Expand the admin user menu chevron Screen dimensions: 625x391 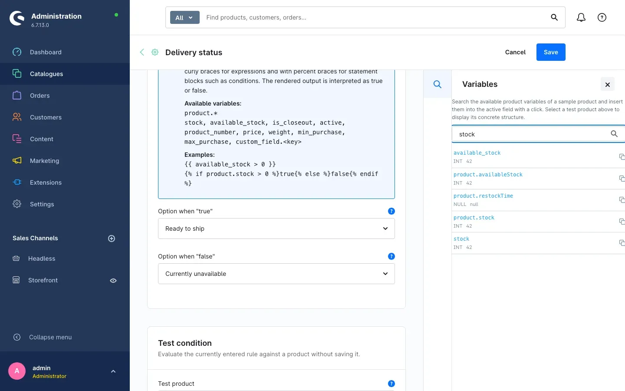pos(113,371)
